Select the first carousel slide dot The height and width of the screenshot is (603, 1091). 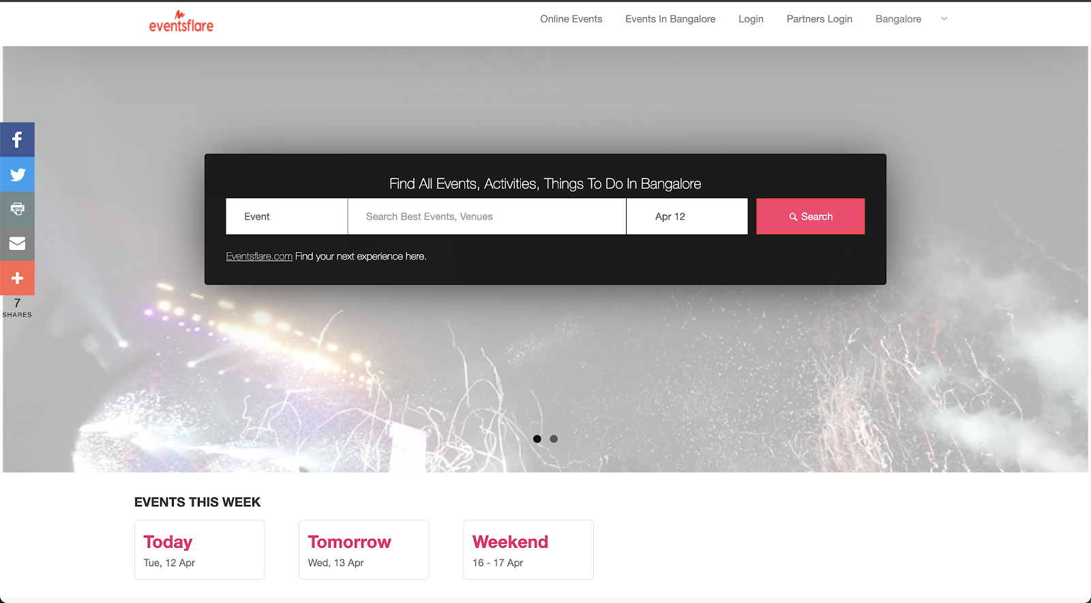click(537, 439)
